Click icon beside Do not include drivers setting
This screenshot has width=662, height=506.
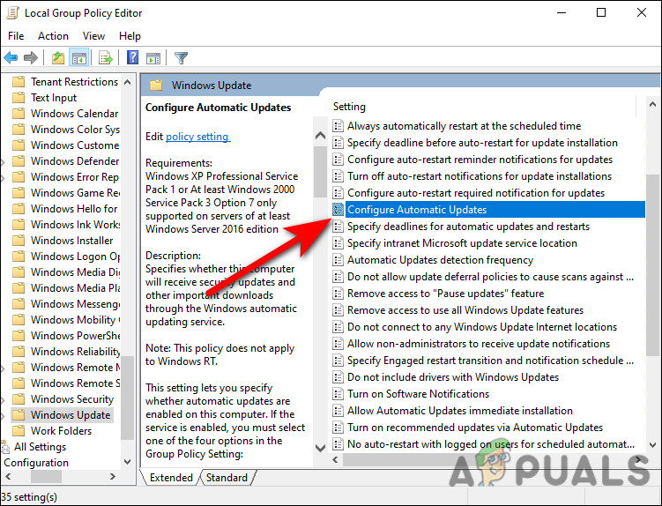[x=338, y=377]
